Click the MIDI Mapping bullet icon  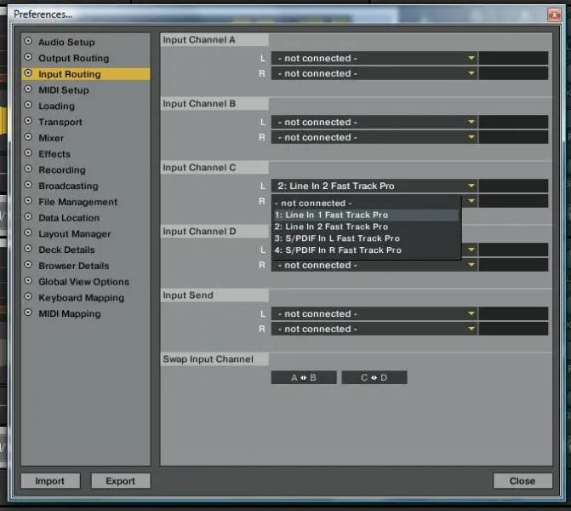pos(28,313)
